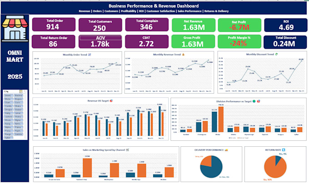
Task: Click the Return Rate title icon
Action: click(x=284, y=150)
